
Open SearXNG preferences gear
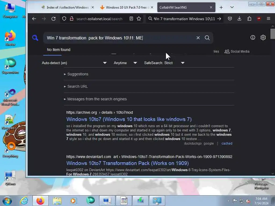[x=263, y=38]
